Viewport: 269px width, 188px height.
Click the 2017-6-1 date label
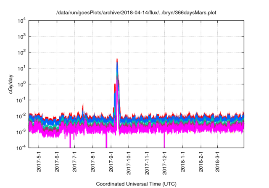pos(57,162)
